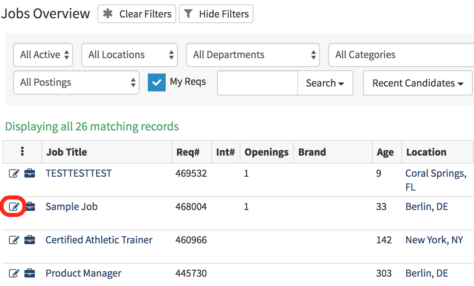Viewport: 474px width, 286px height.
Task: Click briefcase icon for Product Manager row
Action: click(x=30, y=273)
